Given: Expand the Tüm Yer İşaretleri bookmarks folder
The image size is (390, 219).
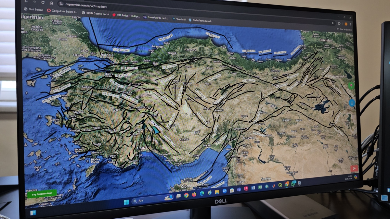Looking at the screenshot, I should click(x=344, y=30).
